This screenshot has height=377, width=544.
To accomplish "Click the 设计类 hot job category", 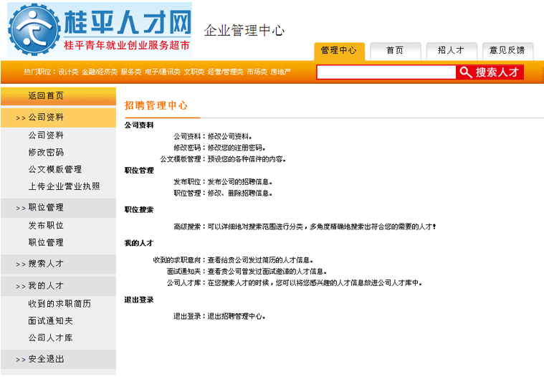I will [68, 72].
